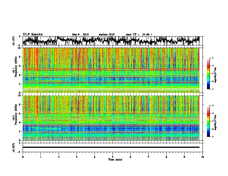Click time-axis tick label "7"
228x176 pixels.
tap(149, 157)
